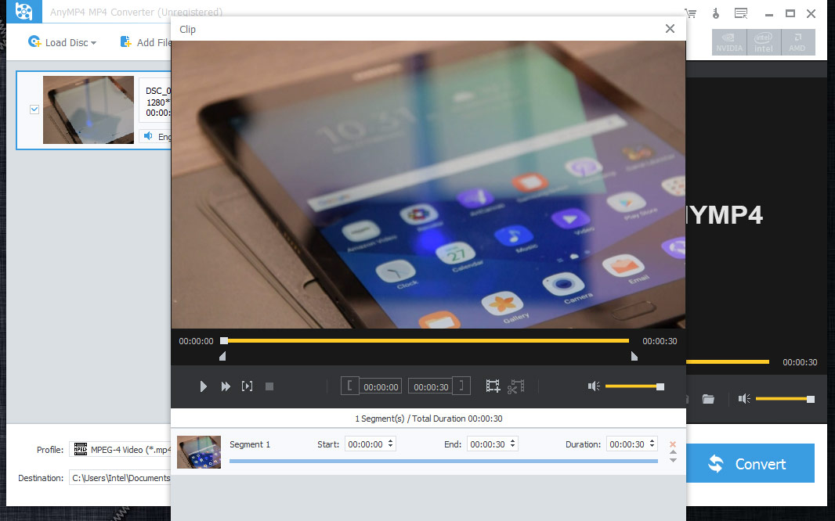Viewport: 835px width, 521px height.
Task: Delete Segment 1 with the red X
Action: (672, 444)
